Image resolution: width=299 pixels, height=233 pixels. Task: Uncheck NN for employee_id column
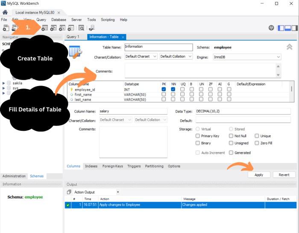[x=173, y=89]
